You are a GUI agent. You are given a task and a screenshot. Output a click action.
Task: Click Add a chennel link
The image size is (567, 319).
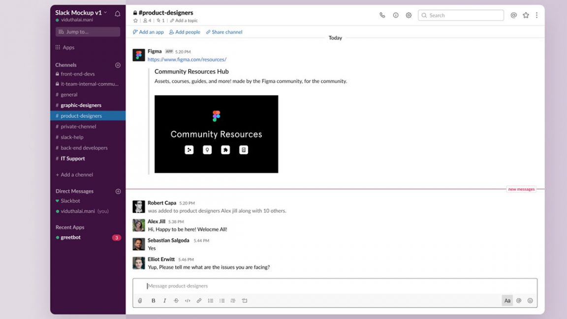click(74, 175)
